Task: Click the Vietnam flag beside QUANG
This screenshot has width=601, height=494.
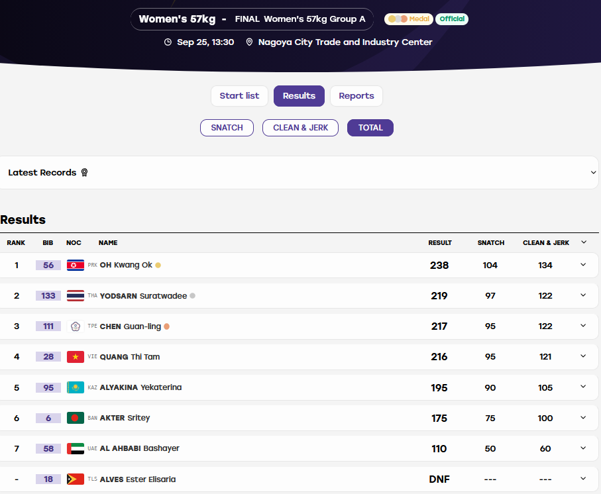Action: tap(76, 357)
